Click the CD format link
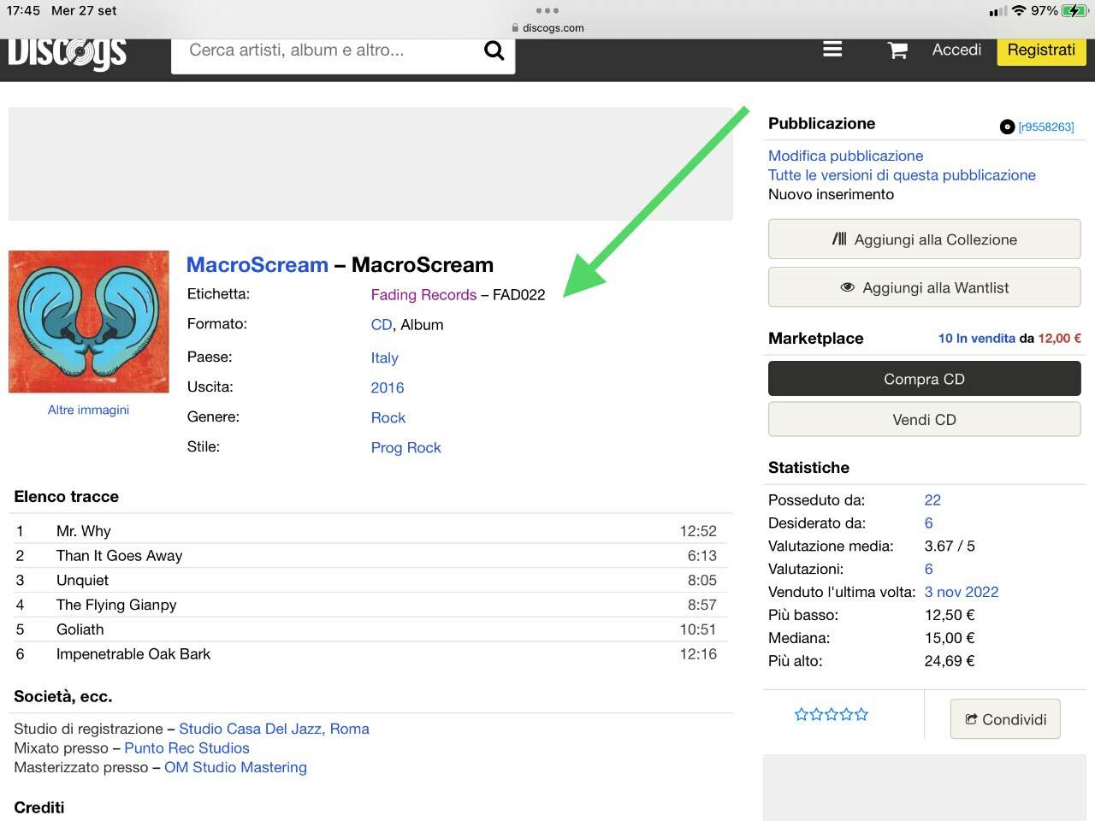The width and height of the screenshot is (1095, 821). pyautogui.click(x=381, y=325)
